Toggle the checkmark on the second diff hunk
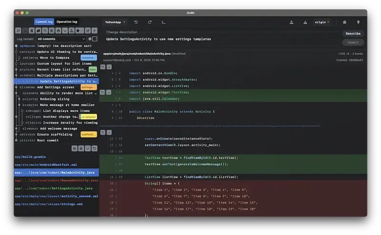Image resolution: width=381 pixels, height=235 pixels. coord(110,133)
